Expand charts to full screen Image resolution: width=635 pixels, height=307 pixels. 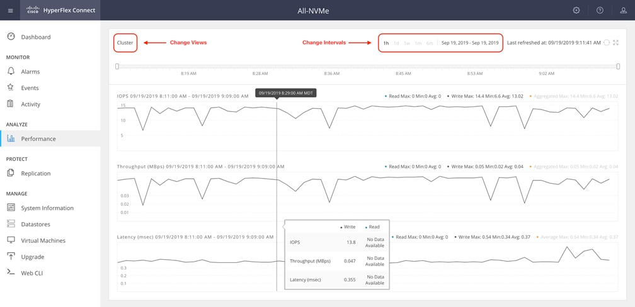(616, 43)
